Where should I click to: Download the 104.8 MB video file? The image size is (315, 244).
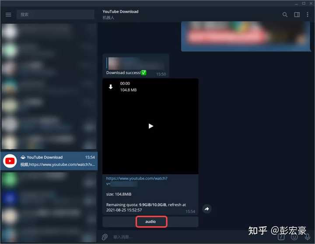(111, 87)
